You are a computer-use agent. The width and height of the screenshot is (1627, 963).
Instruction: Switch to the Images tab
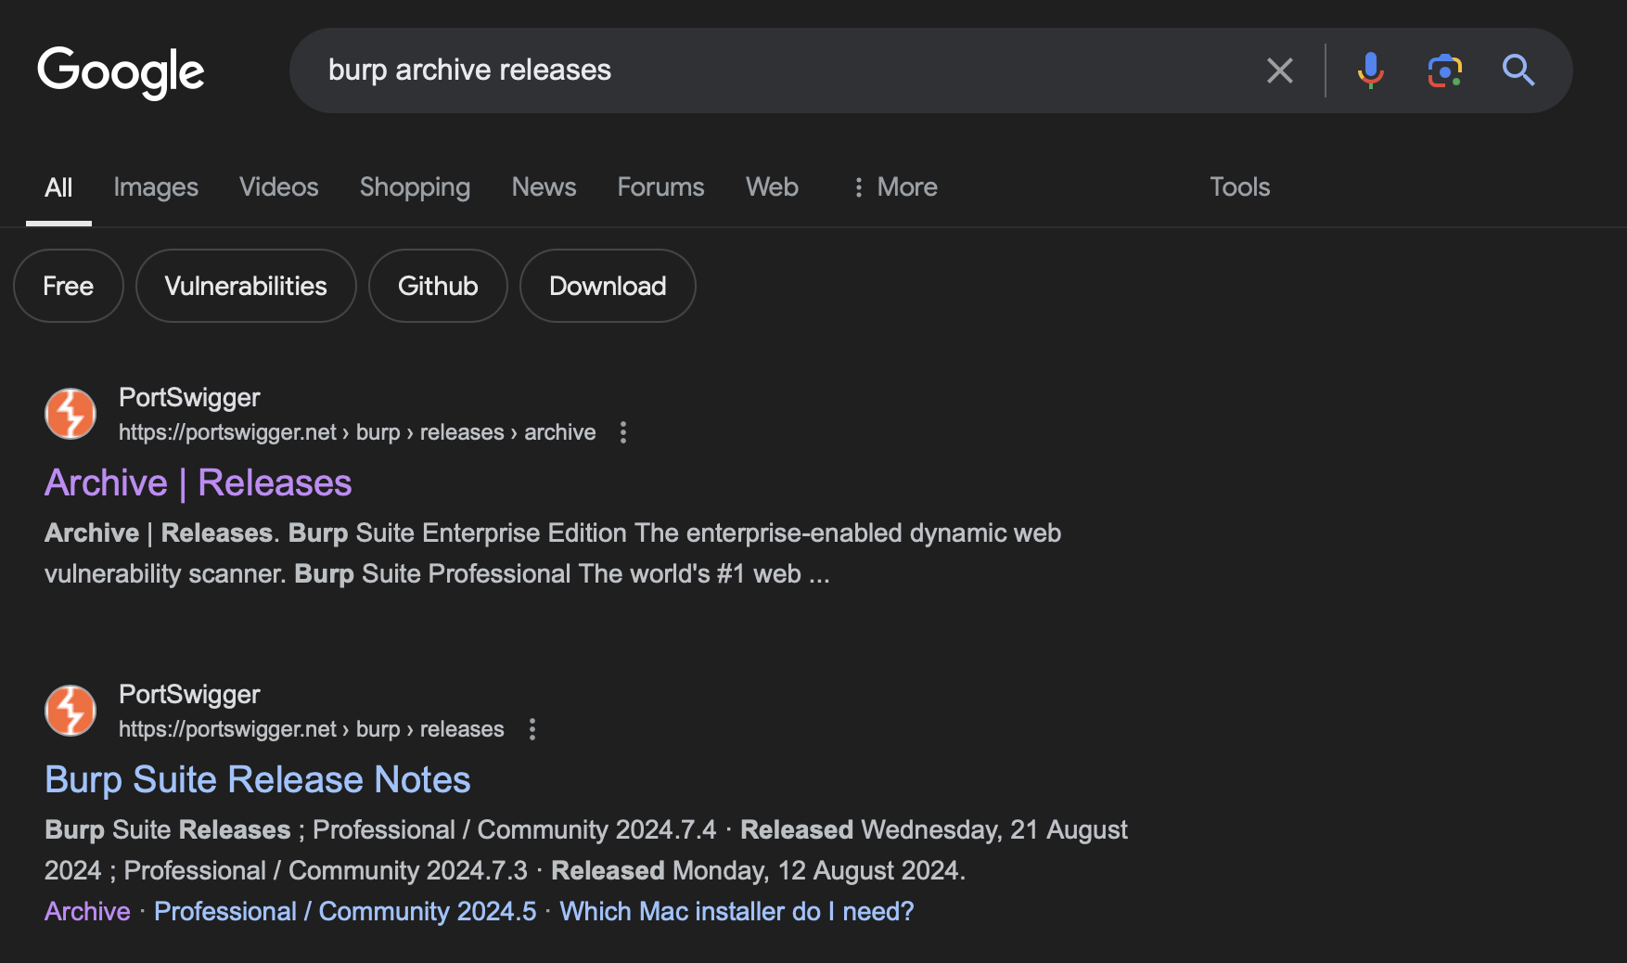point(156,187)
